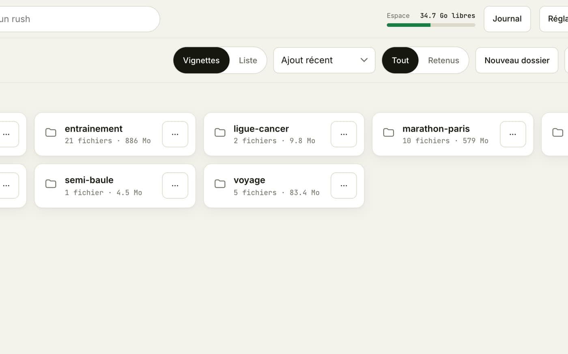This screenshot has height=354, width=568.
Task: Click the Espace storage usage bar
Action: [431, 25]
